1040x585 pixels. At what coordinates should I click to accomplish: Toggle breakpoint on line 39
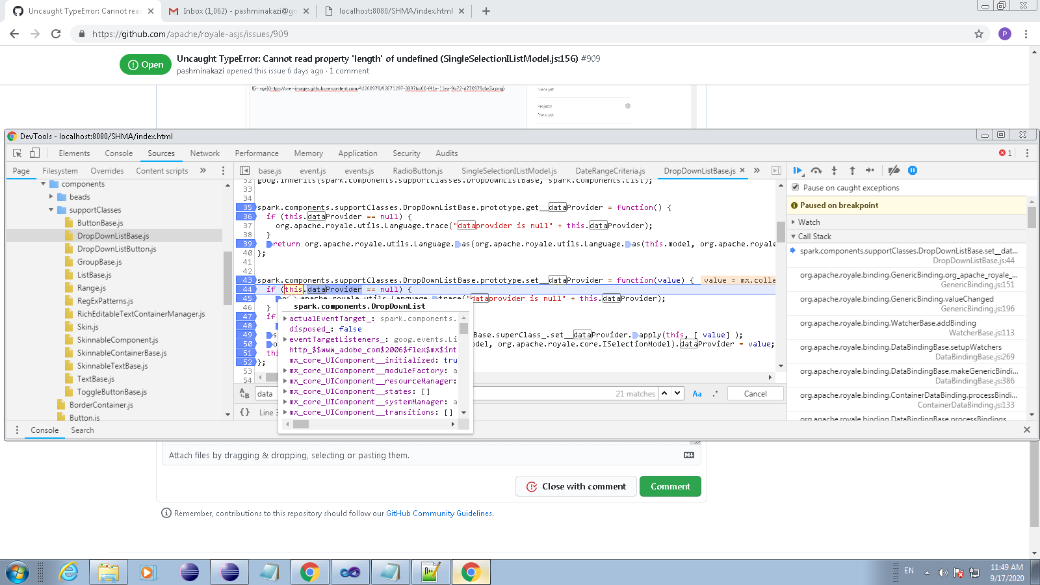246,244
